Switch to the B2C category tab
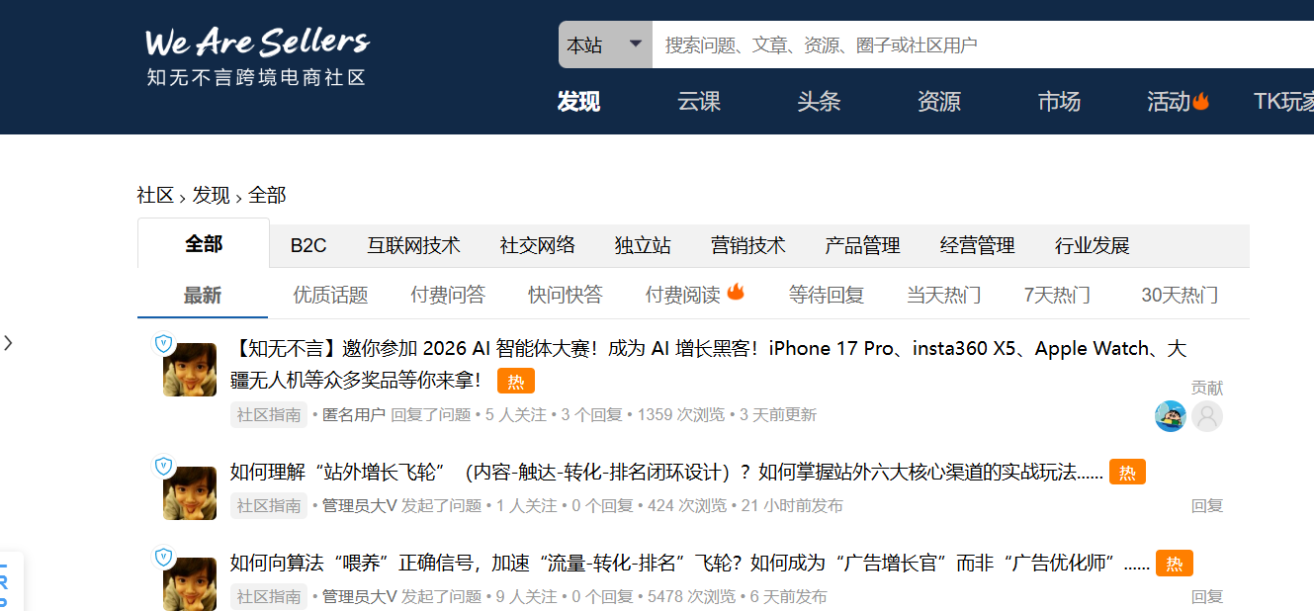Screen dimensions: 1314x611 (x=307, y=245)
